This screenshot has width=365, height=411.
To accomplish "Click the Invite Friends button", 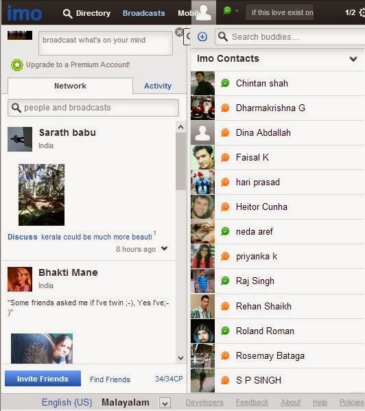I will (43, 379).
